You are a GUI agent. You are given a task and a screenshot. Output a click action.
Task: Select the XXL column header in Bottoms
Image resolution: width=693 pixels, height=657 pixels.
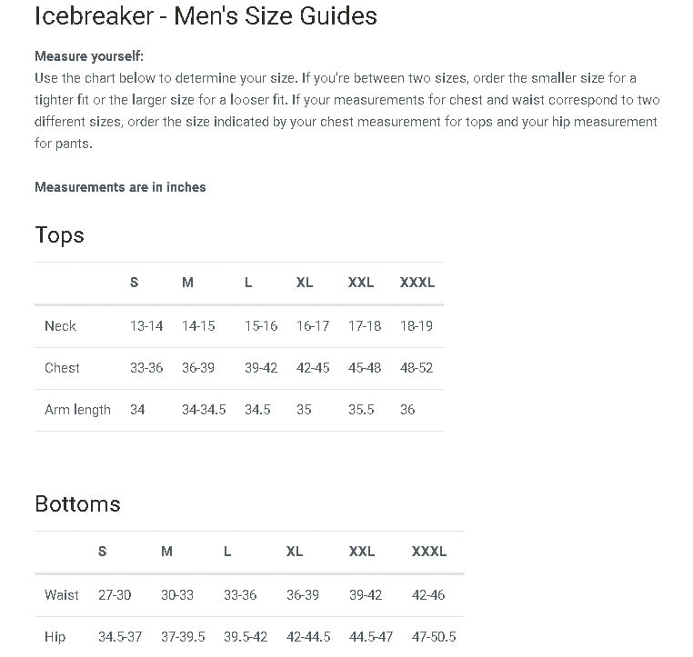362,552
